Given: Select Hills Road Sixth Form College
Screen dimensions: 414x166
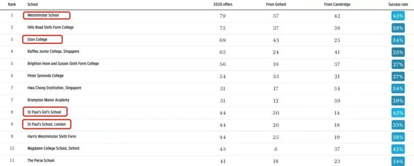Looking at the screenshot, I should click(x=50, y=28).
